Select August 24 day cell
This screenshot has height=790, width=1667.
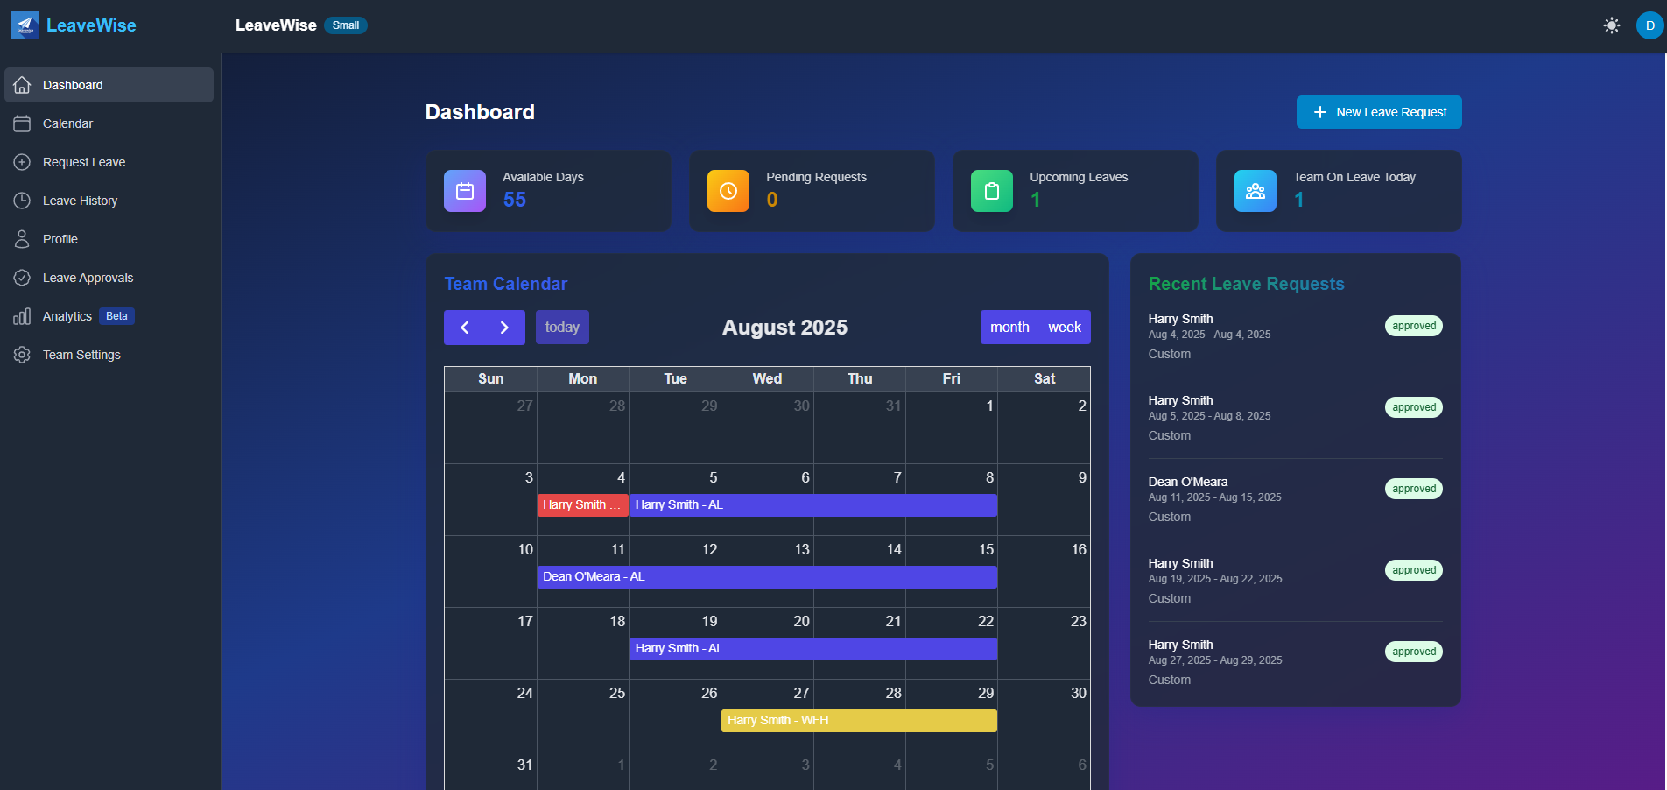click(x=490, y=716)
